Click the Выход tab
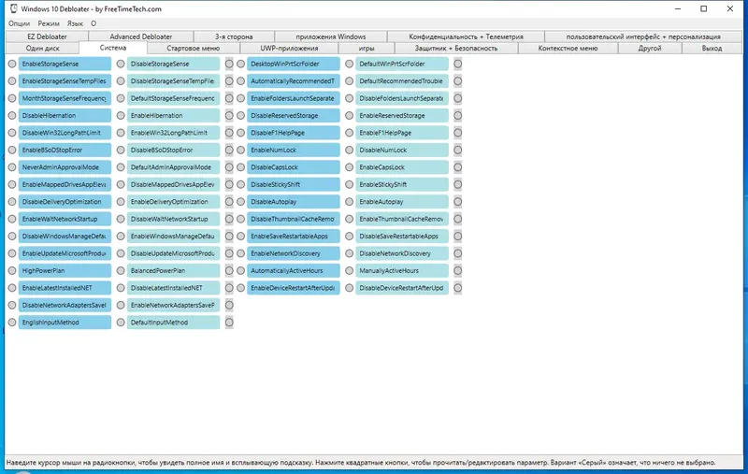Screen dimensions: 748x474 [x=712, y=49]
